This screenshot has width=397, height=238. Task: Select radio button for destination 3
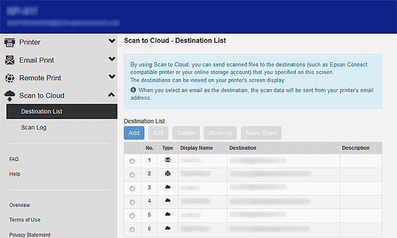[x=132, y=189]
